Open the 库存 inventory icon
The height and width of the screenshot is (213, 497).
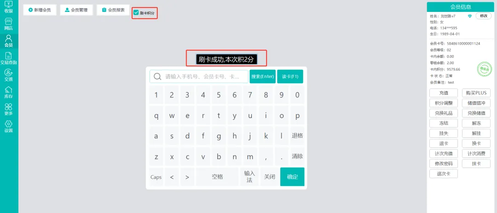click(9, 92)
